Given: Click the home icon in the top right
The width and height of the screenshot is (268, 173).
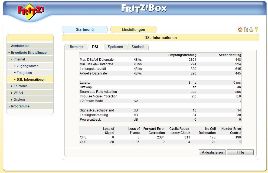Looking at the screenshot, I should click(240, 29).
